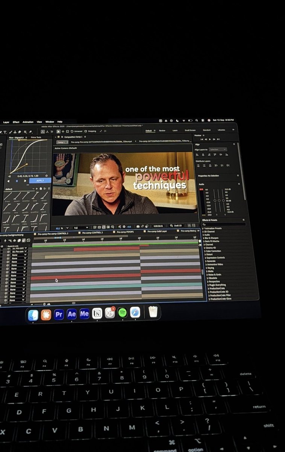Open Media Encoder from the Dock

(84, 314)
